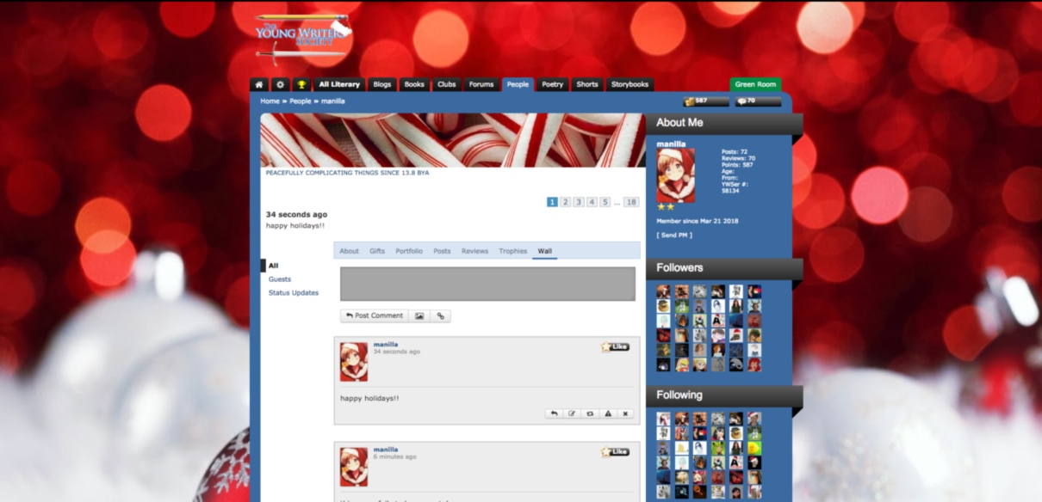
Task: Insert image using the picture icon
Action: [419, 315]
